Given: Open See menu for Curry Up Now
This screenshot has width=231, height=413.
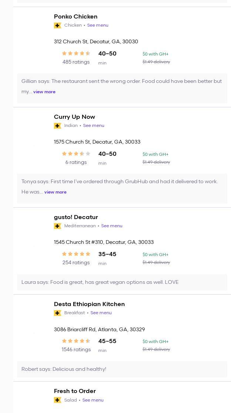Looking at the screenshot, I should coord(94,125).
